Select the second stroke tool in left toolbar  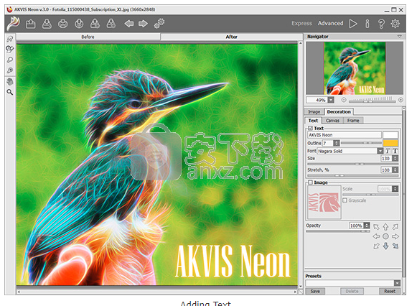point(10,50)
